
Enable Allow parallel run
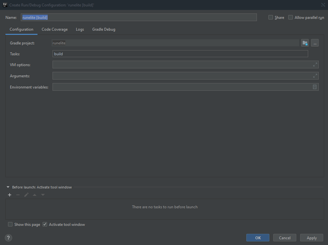tap(290, 17)
